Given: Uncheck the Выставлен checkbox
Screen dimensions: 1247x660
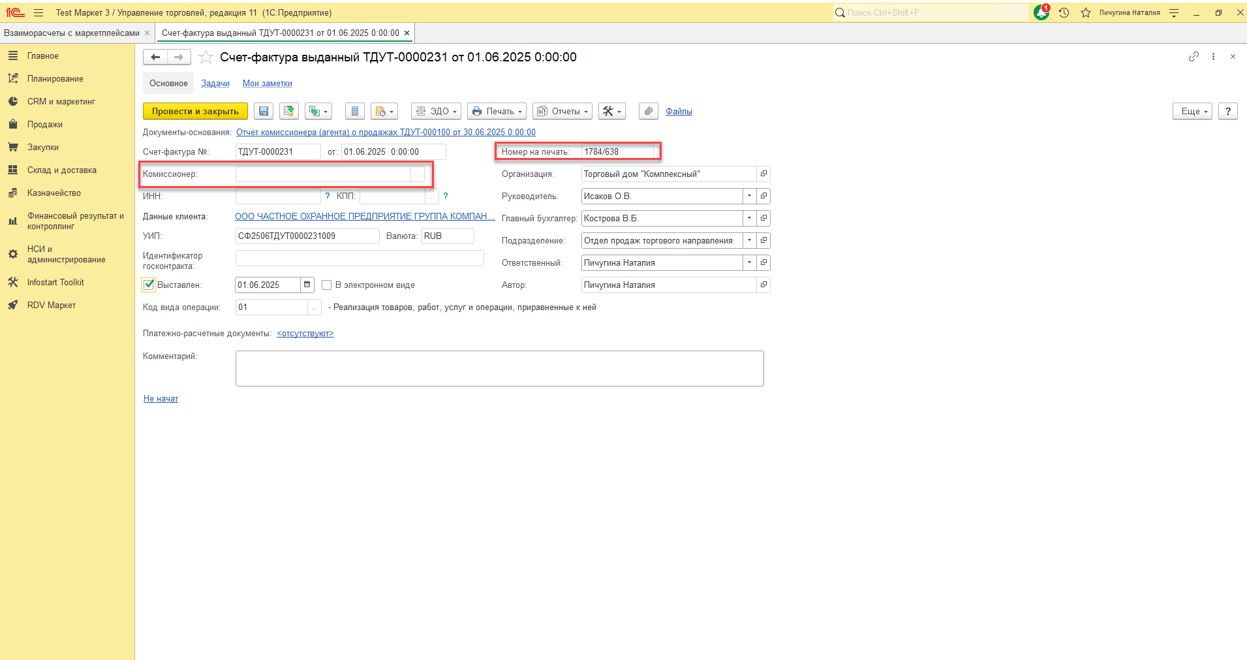Looking at the screenshot, I should tap(149, 285).
